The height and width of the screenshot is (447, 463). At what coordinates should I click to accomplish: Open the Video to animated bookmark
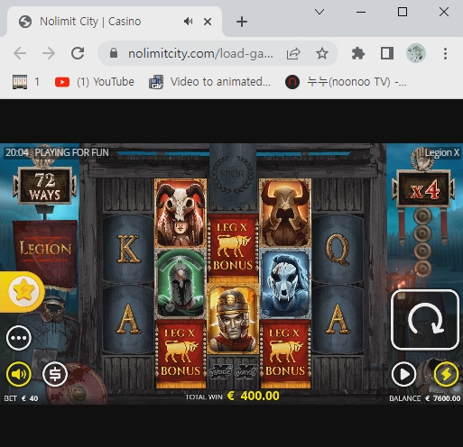(210, 82)
